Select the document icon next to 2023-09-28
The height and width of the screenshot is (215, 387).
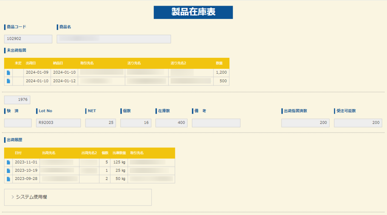coord(8,179)
